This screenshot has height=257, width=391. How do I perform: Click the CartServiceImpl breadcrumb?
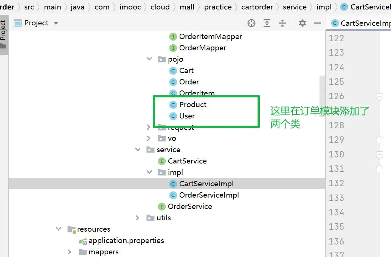pos(366,7)
